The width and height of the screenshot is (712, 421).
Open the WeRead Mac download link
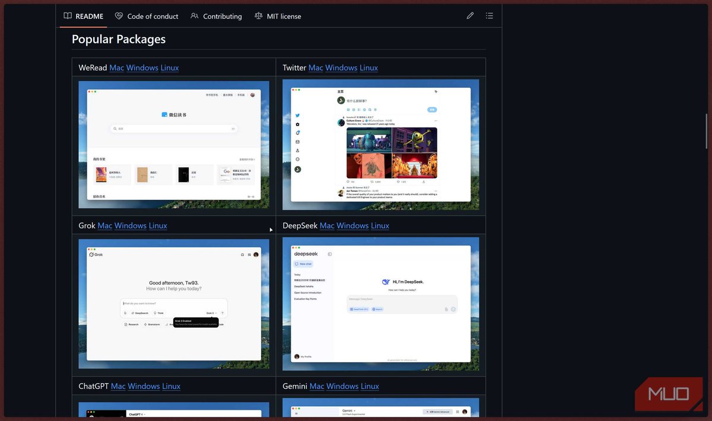click(x=116, y=68)
